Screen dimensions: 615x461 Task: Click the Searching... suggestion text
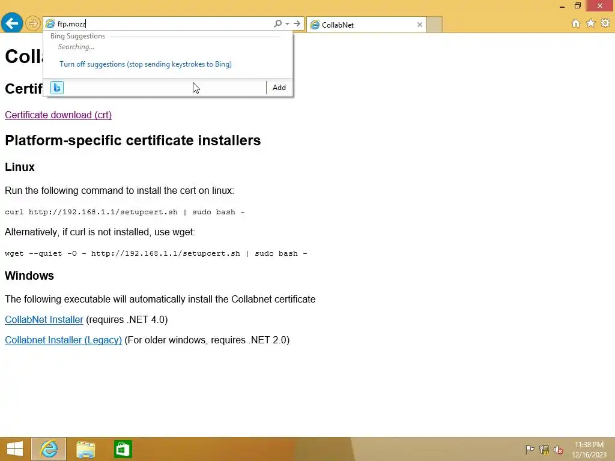(76, 47)
